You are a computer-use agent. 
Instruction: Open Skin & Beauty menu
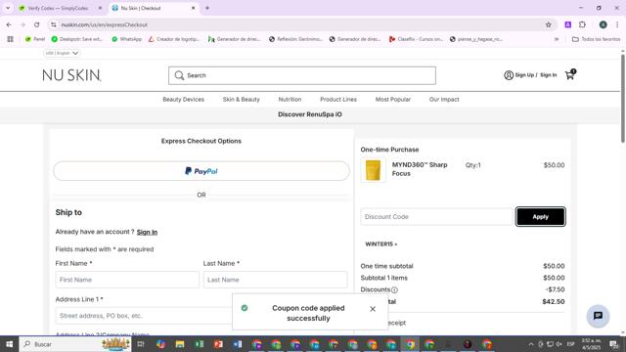242,100
